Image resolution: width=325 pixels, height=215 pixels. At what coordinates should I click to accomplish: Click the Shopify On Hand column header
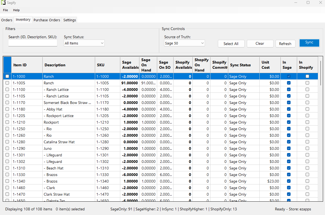coord(201,65)
